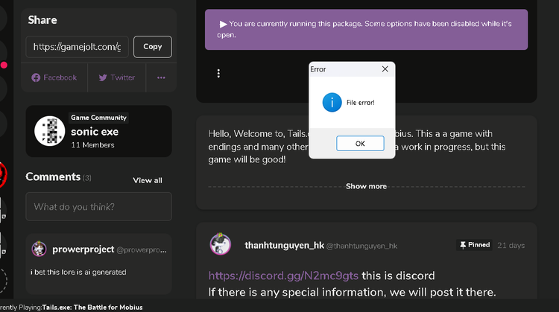
Task: View all comments
Action: 148,180
